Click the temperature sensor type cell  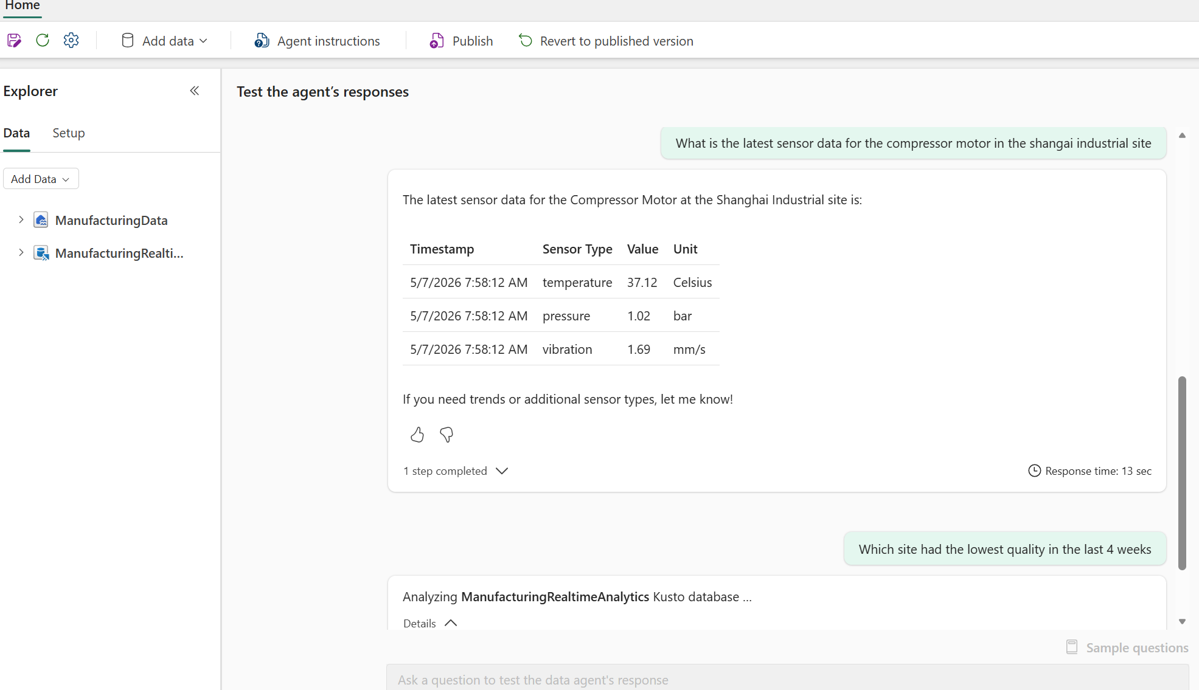tap(577, 282)
